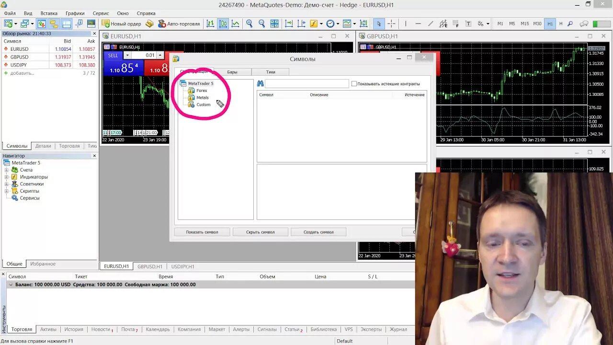The image size is (613, 345).
Task: Click the New Order toolbar button
Action: (122, 23)
